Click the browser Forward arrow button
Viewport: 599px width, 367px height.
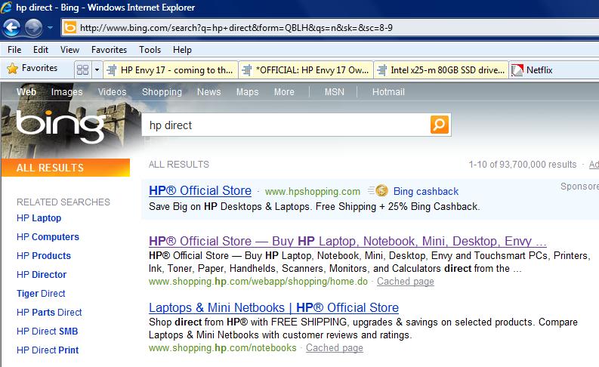pos(34,27)
